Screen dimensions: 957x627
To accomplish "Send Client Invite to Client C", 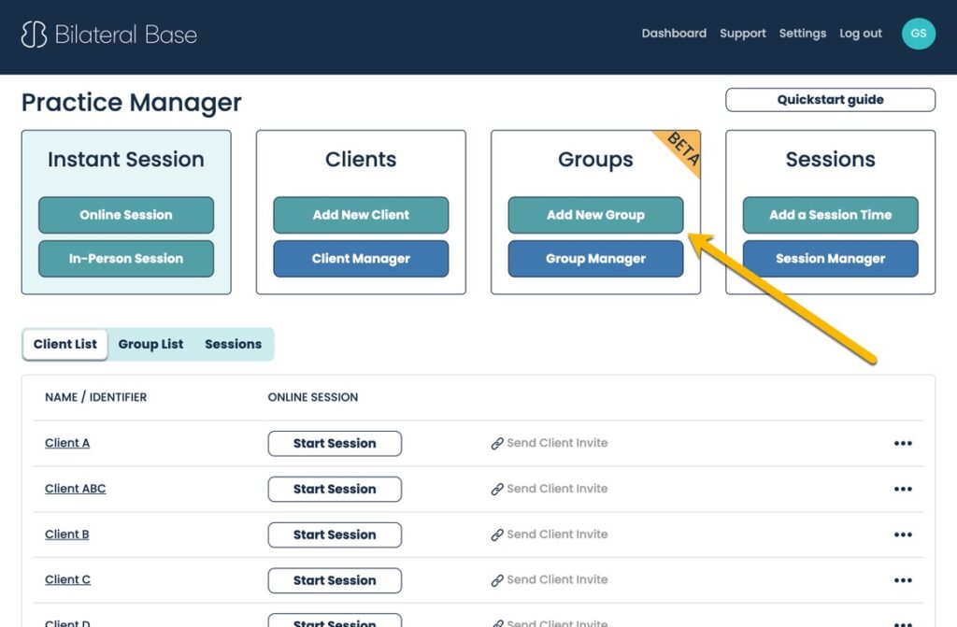I will tap(557, 580).
